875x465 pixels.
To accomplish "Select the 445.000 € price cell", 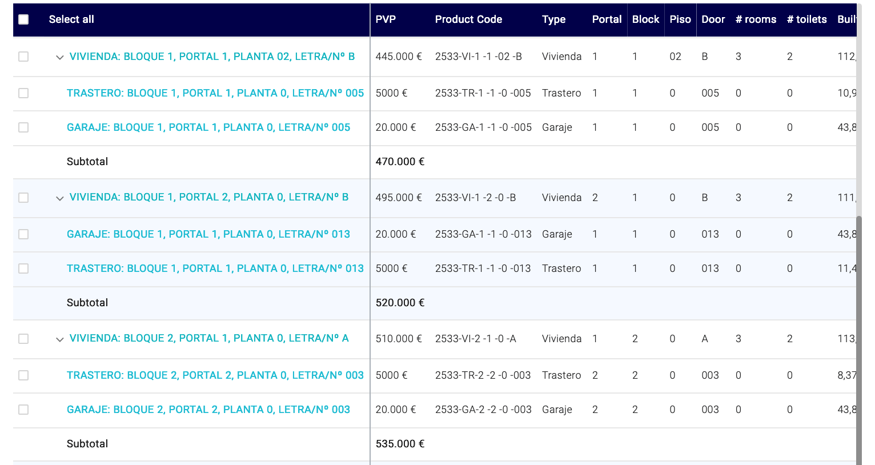I will coord(399,57).
